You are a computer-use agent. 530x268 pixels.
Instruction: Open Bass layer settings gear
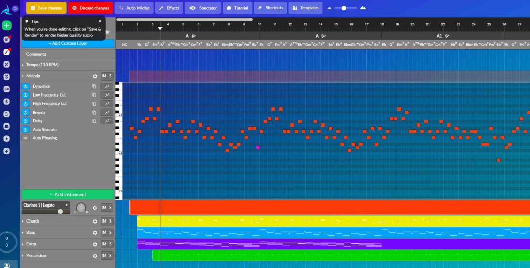coord(95,233)
